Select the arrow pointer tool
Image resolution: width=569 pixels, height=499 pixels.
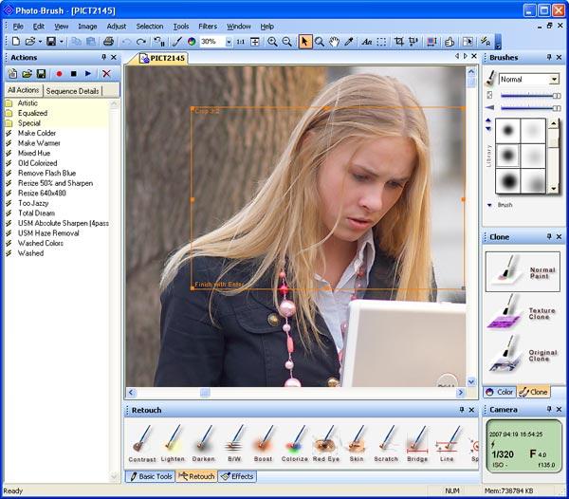pos(304,42)
